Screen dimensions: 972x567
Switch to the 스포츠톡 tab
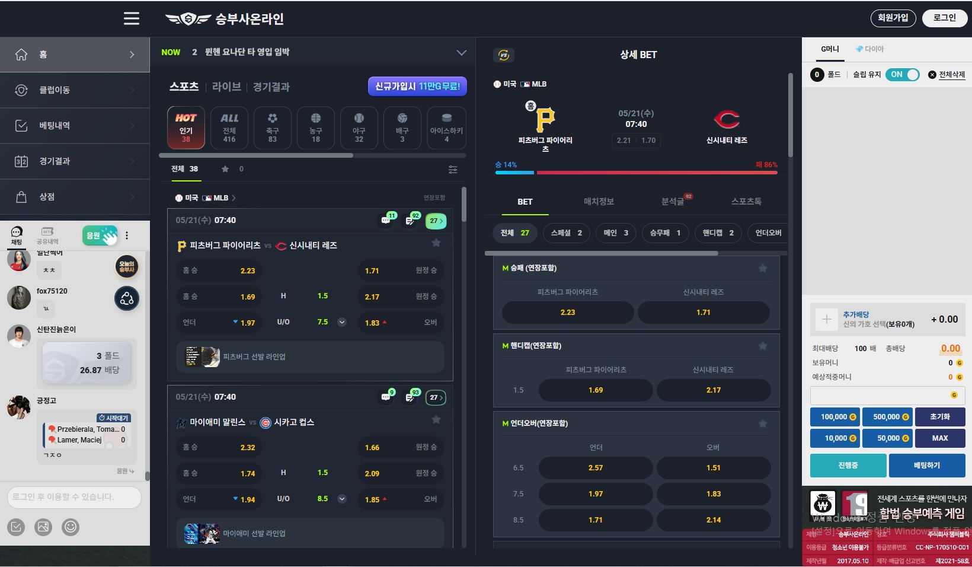tap(746, 202)
